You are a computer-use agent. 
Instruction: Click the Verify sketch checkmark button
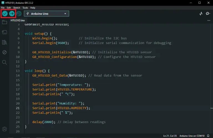coord(5,14)
